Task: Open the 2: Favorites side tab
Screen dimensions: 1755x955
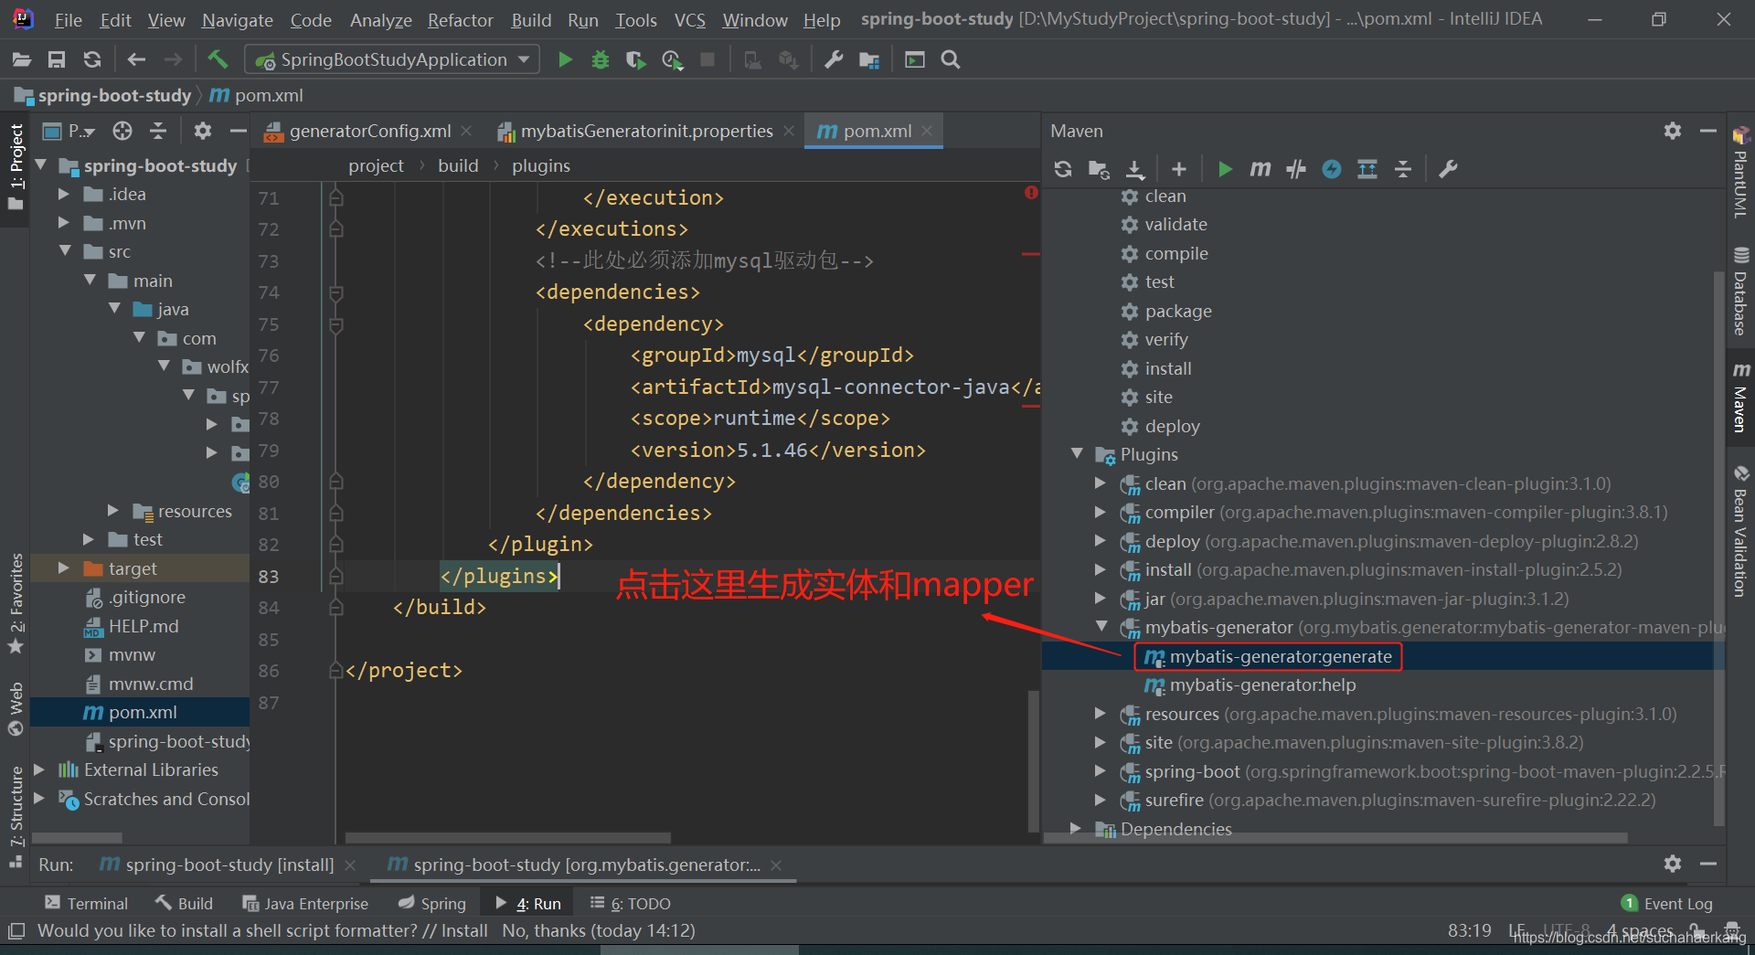Action: 16,603
